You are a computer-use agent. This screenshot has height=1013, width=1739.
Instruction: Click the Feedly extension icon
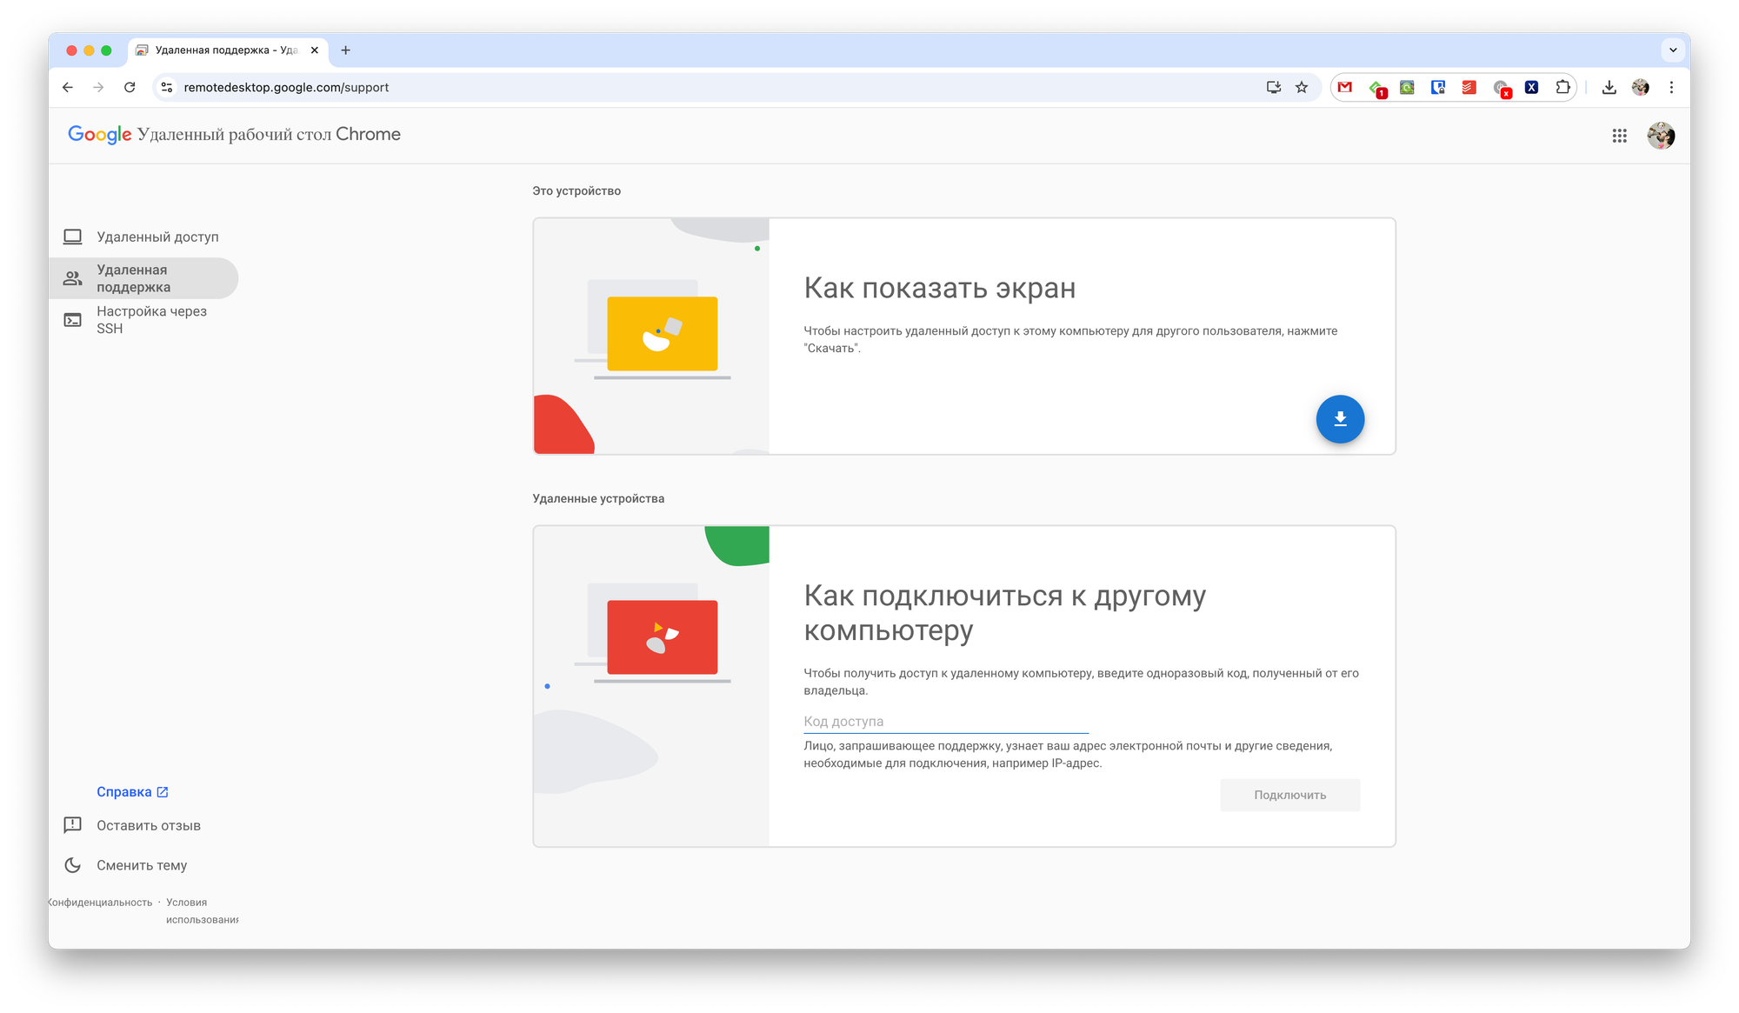(x=1376, y=87)
